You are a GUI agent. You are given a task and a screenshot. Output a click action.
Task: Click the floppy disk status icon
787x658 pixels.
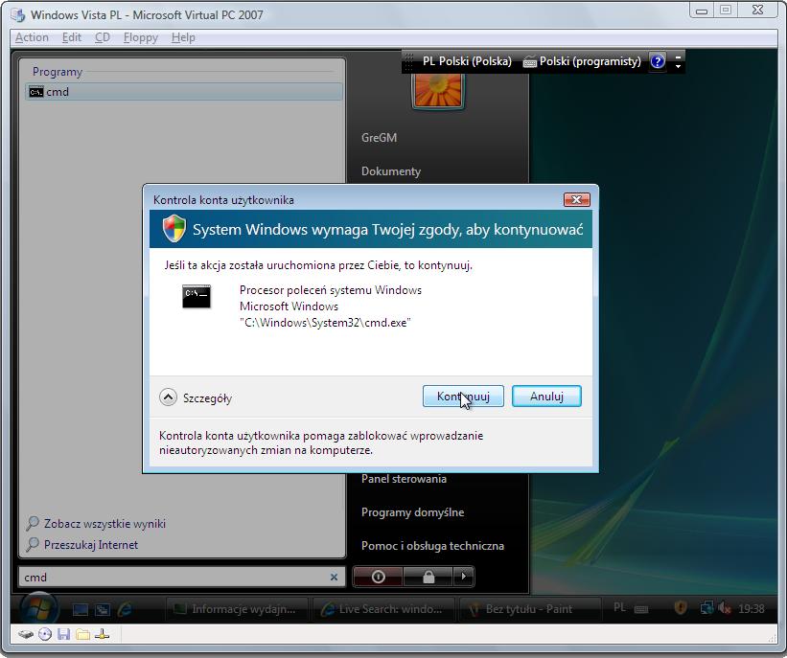(63, 634)
